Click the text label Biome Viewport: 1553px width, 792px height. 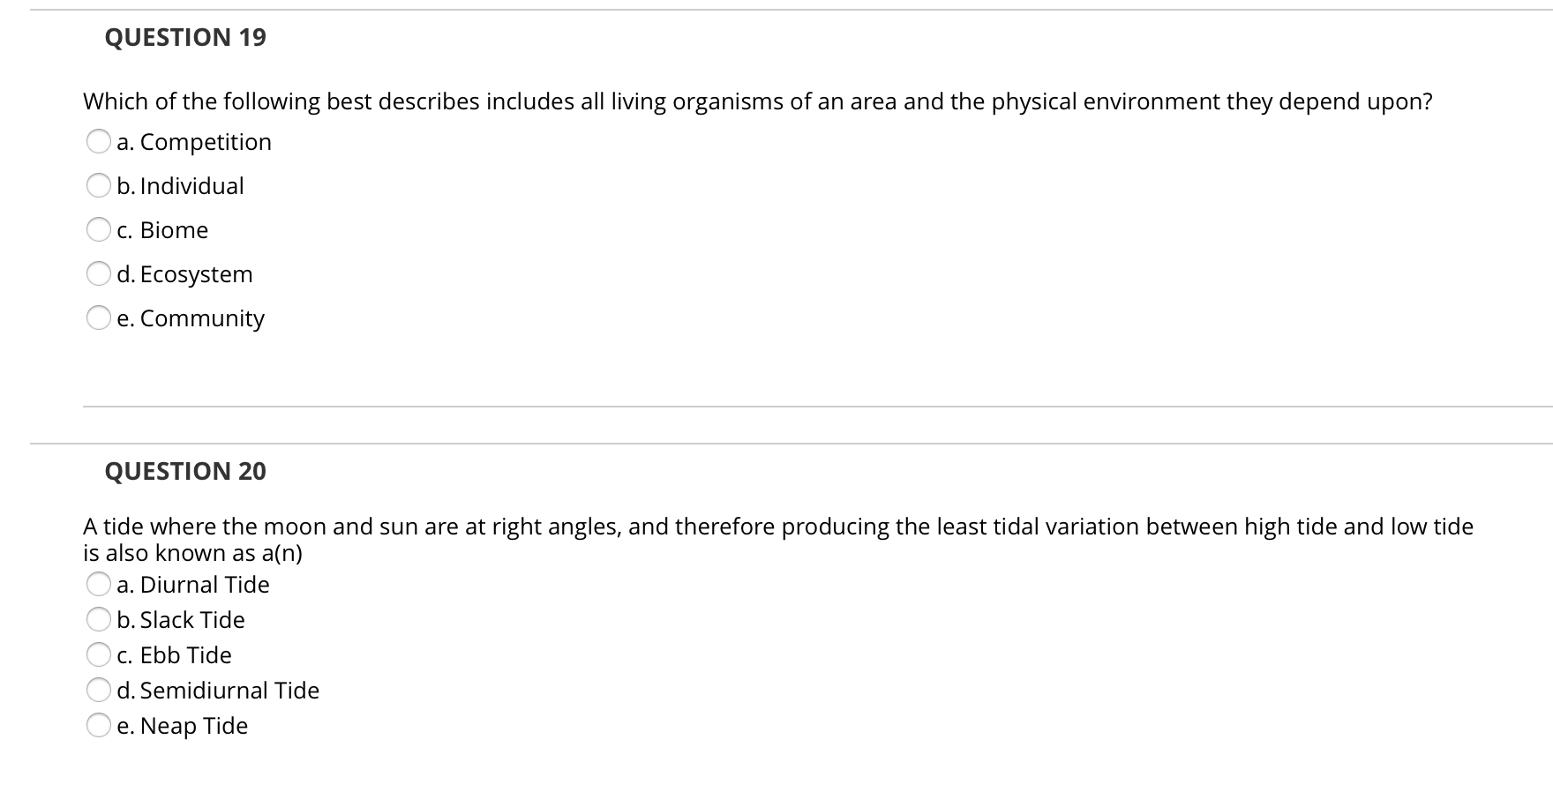point(174,229)
